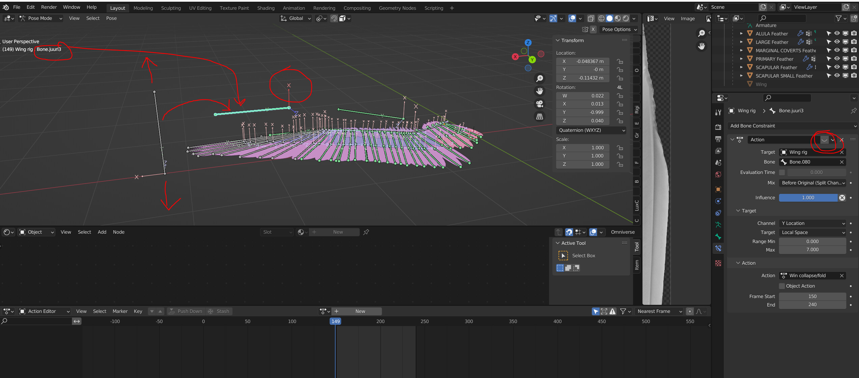Image resolution: width=859 pixels, height=378 pixels.
Task: Open the Scene properties tab icon
Action: tap(718, 163)
